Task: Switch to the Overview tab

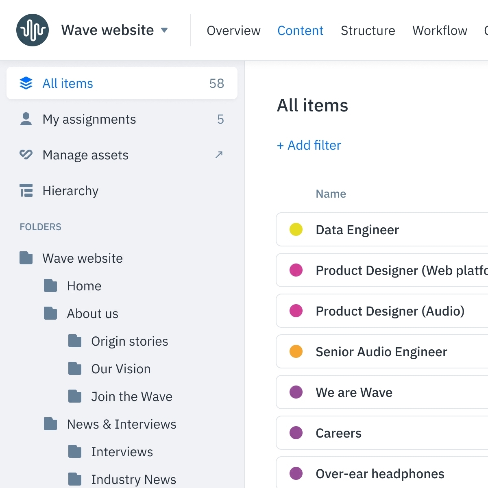Action: pos(233,30)
